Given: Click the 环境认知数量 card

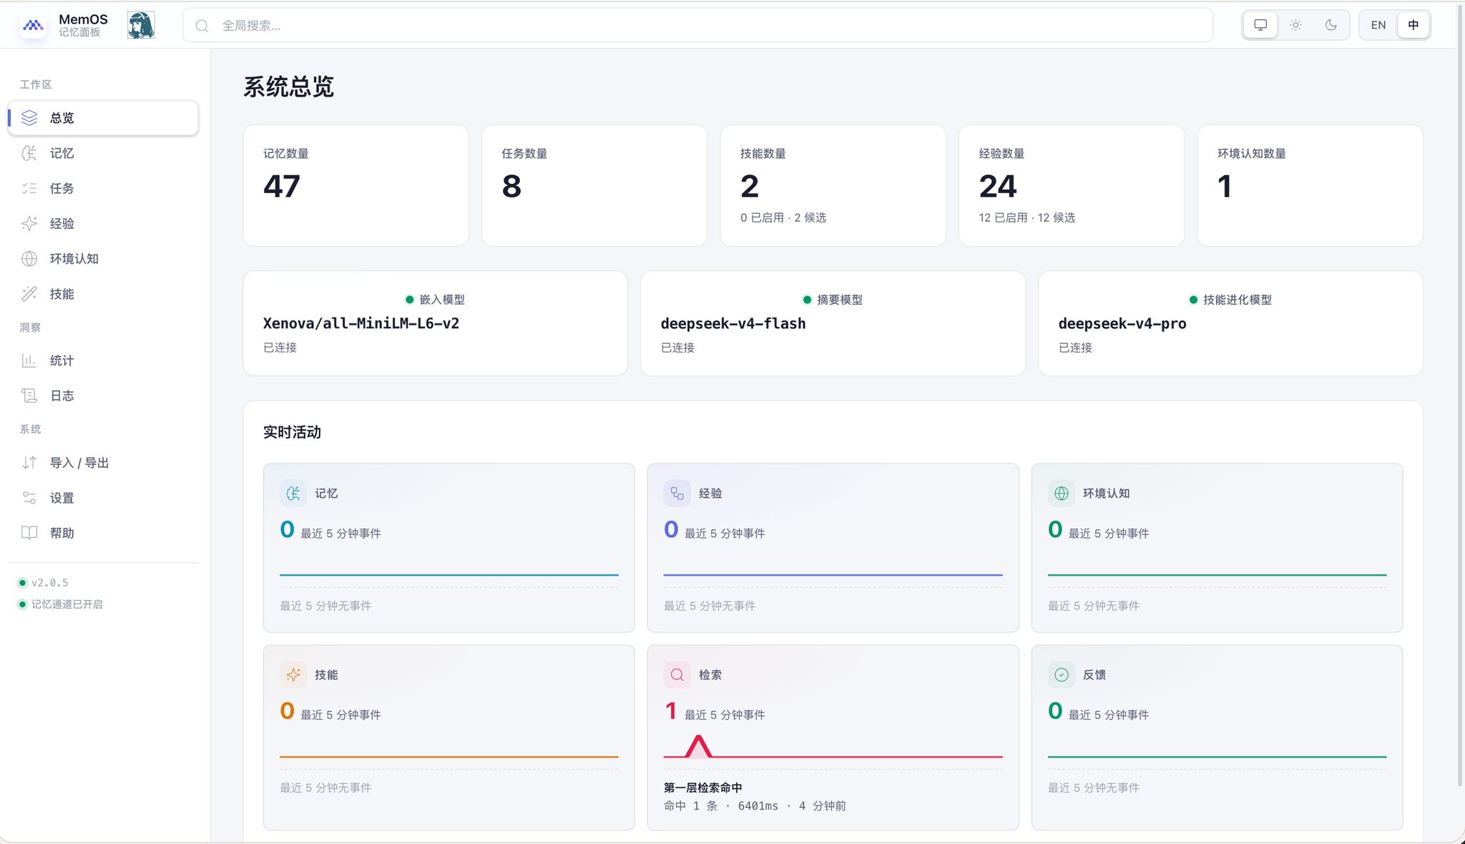Looking at the screenshot, I should pyautogui.click(x=1310, y=185).
